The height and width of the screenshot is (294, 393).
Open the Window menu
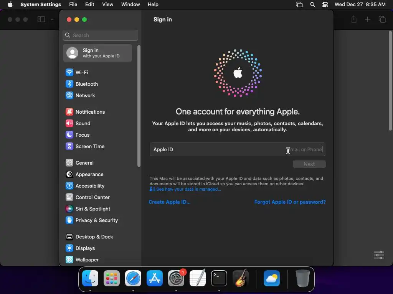pyautogui.click(x=130, y=5)
